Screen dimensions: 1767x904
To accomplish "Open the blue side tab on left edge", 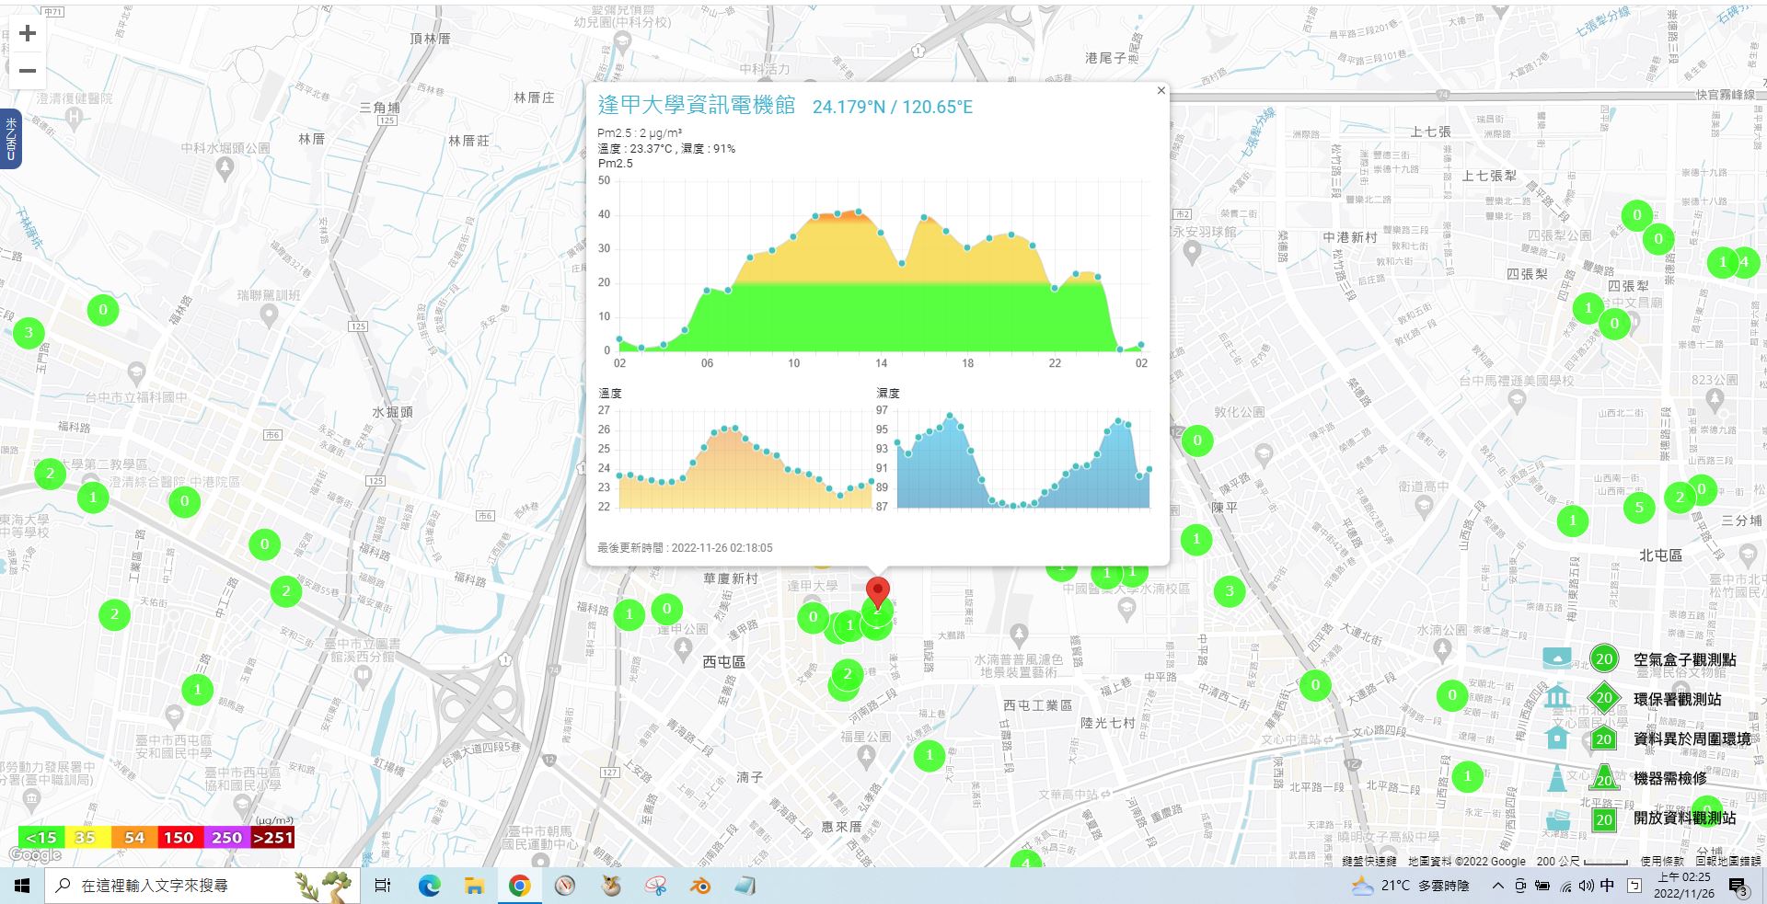I will [x=11, y=140].
